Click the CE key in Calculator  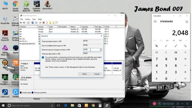point(157,52)
